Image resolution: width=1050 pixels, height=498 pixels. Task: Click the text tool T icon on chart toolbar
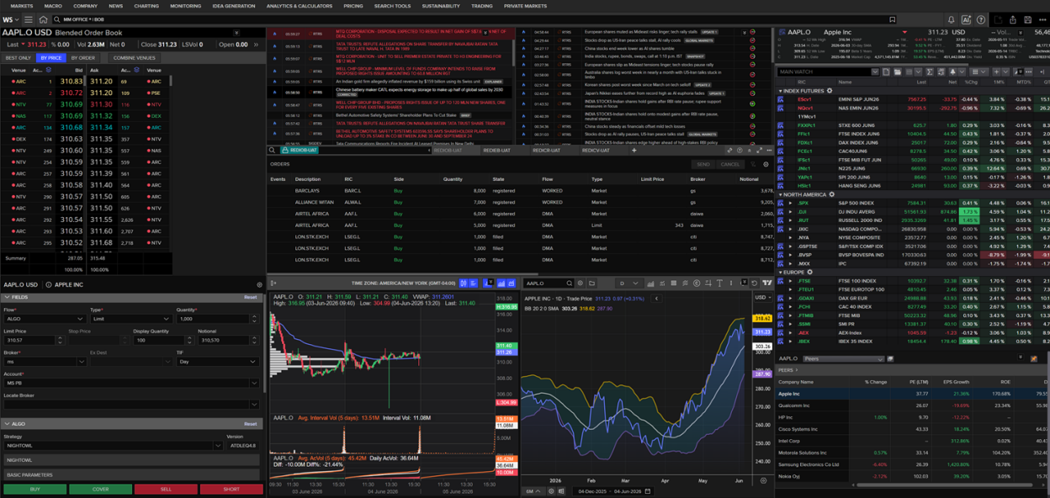tap(719, 283)
